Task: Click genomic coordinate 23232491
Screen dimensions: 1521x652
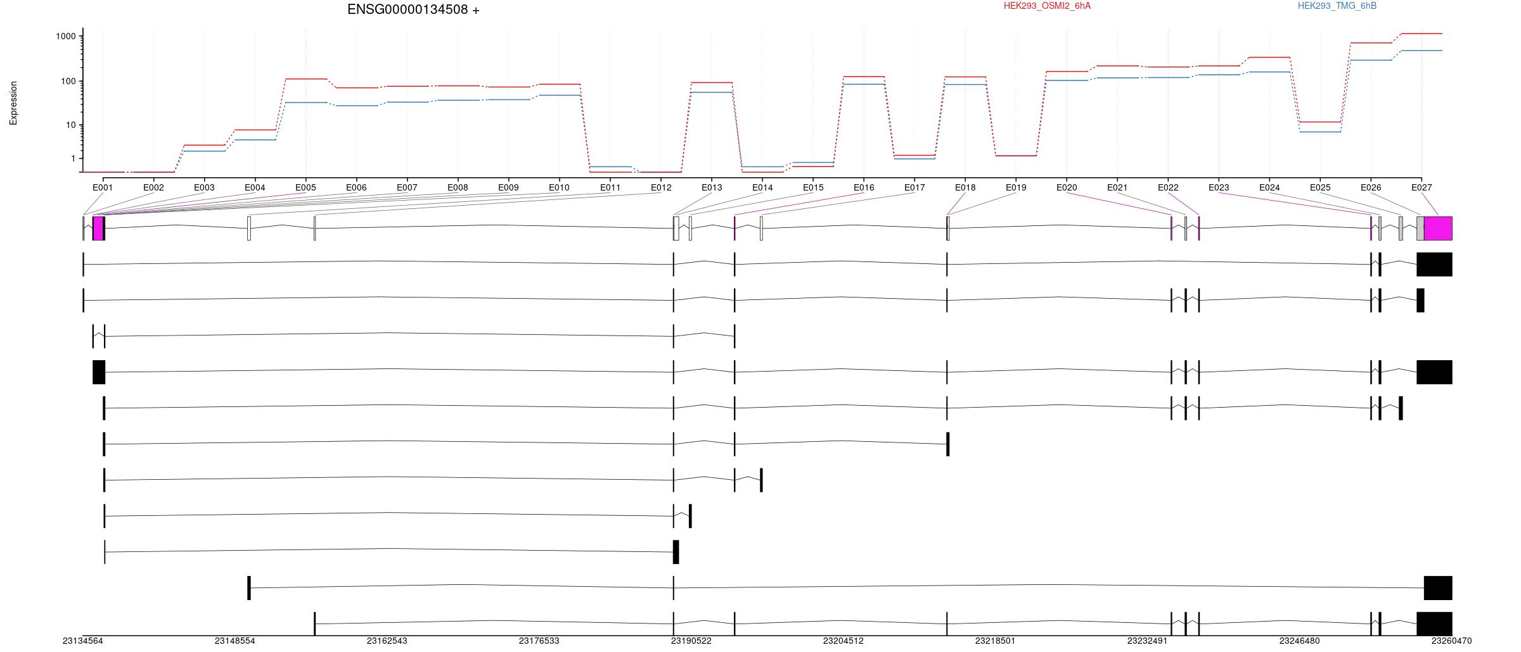Action: (1148, 641)
